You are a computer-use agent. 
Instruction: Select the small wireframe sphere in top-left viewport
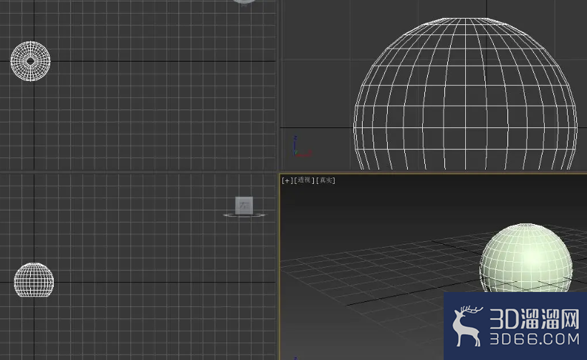pos(30,62)
